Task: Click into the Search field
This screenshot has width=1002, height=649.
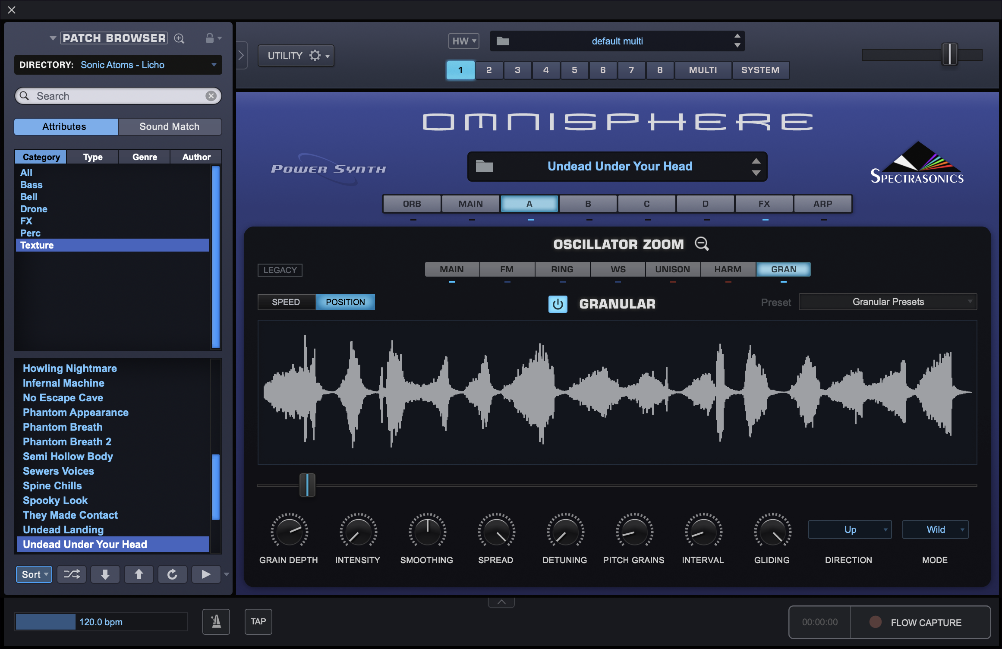Action: pyautogui.click(x=118, y=96)
